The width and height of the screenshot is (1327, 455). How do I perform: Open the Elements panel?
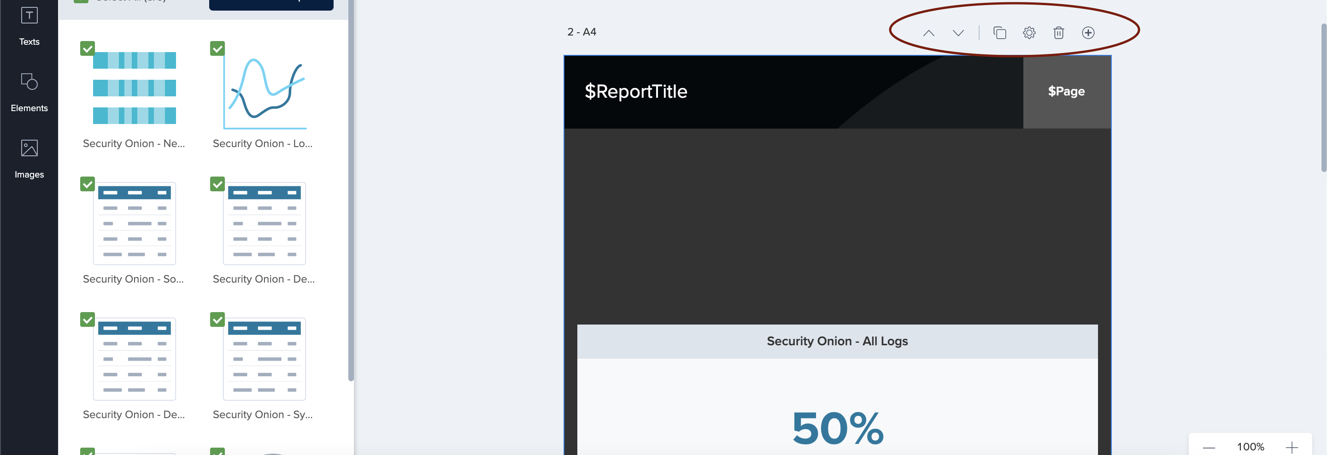29,93
